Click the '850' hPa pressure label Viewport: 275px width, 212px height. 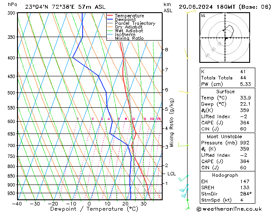tap(12, 176)
